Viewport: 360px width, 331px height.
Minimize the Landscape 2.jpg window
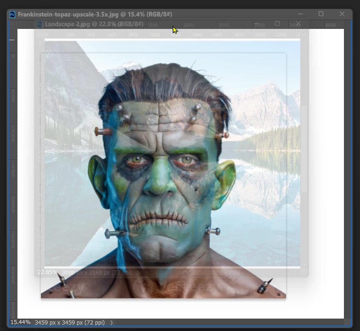point(257,24)
